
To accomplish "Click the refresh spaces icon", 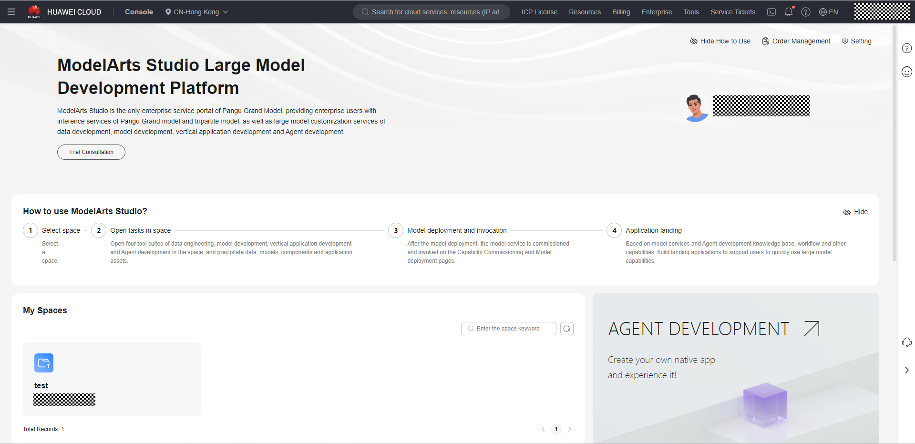I will pos(566,329).
